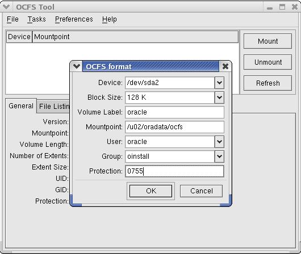Click the Group field showing oinstall
This screenshot has height=254, width=301.
pos(170,156)
